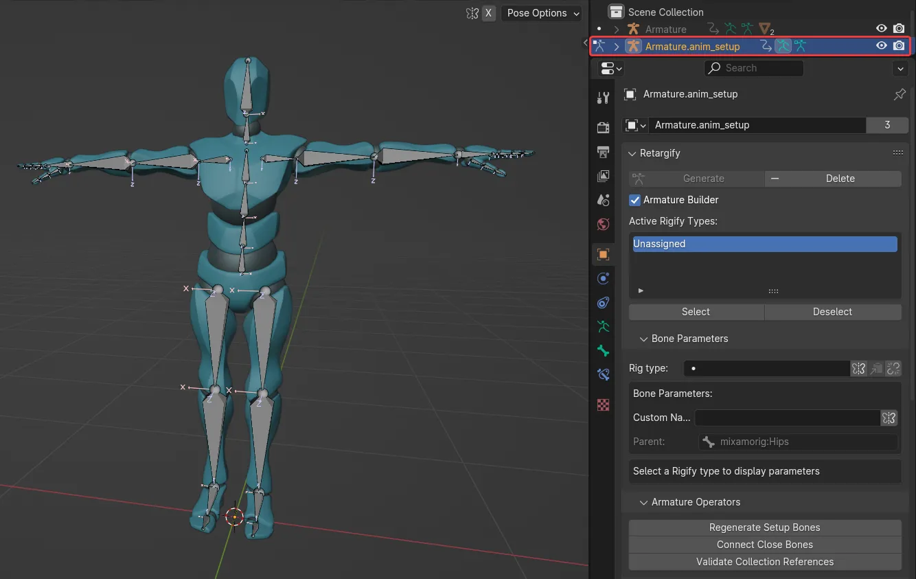Open the properties options dropdown arrow
916x579 pixels.
(x=900, y=68)
